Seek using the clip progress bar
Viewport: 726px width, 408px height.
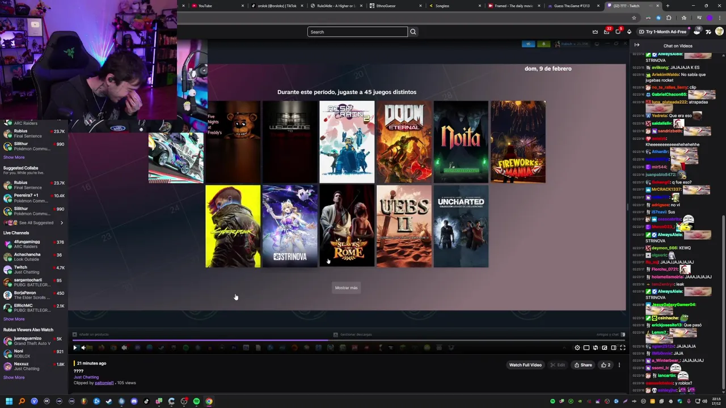click(348, 341)
